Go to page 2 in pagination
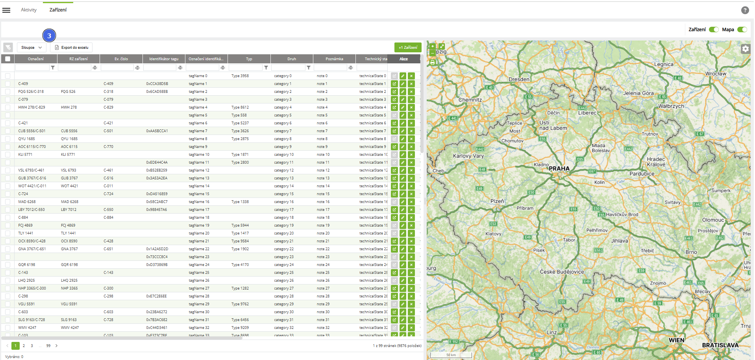Image resolution: width=755 pixels, height=360 pixels. pyautogui.click(x=24, y=346)
